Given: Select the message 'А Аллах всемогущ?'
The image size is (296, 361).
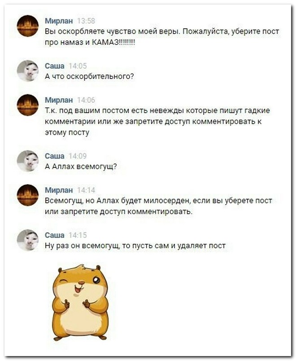Looking at the screenshot, I should click(x=81, y=167).
